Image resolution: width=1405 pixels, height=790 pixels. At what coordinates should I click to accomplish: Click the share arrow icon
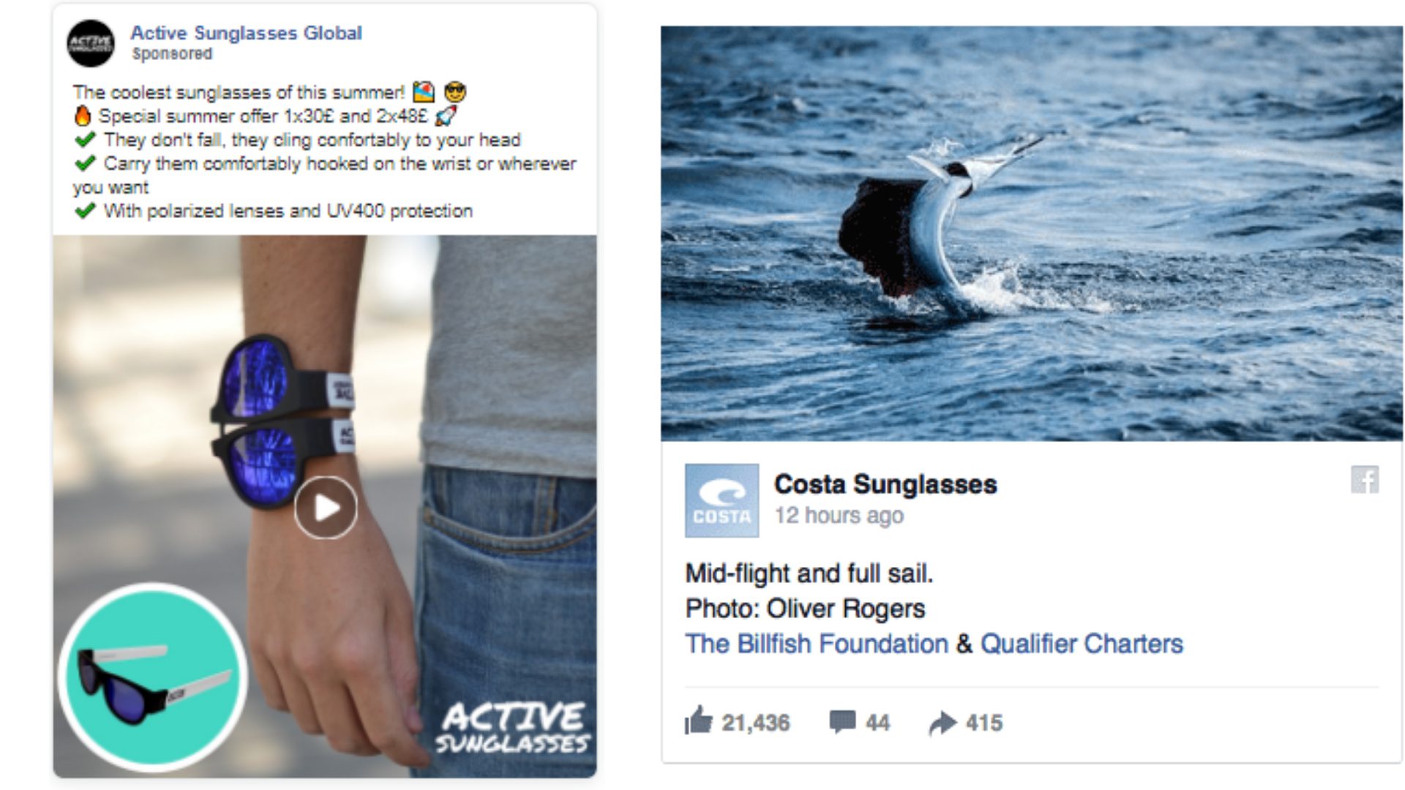point(943,723)
